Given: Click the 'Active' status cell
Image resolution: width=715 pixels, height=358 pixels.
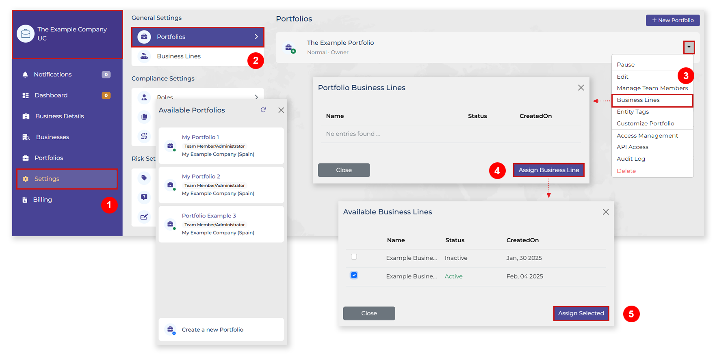Looking at the screenshot, I should pos(453,276).
